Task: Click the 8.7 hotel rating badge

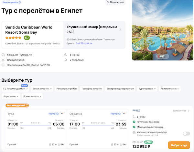Action: point(27,38)
